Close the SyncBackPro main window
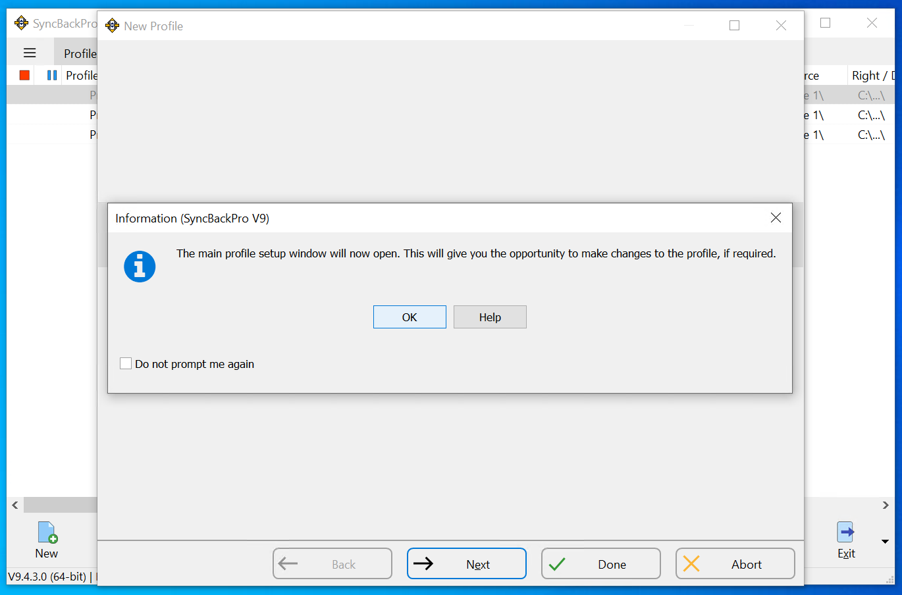Screen dimensions: 902x595 tap(872, 23)
